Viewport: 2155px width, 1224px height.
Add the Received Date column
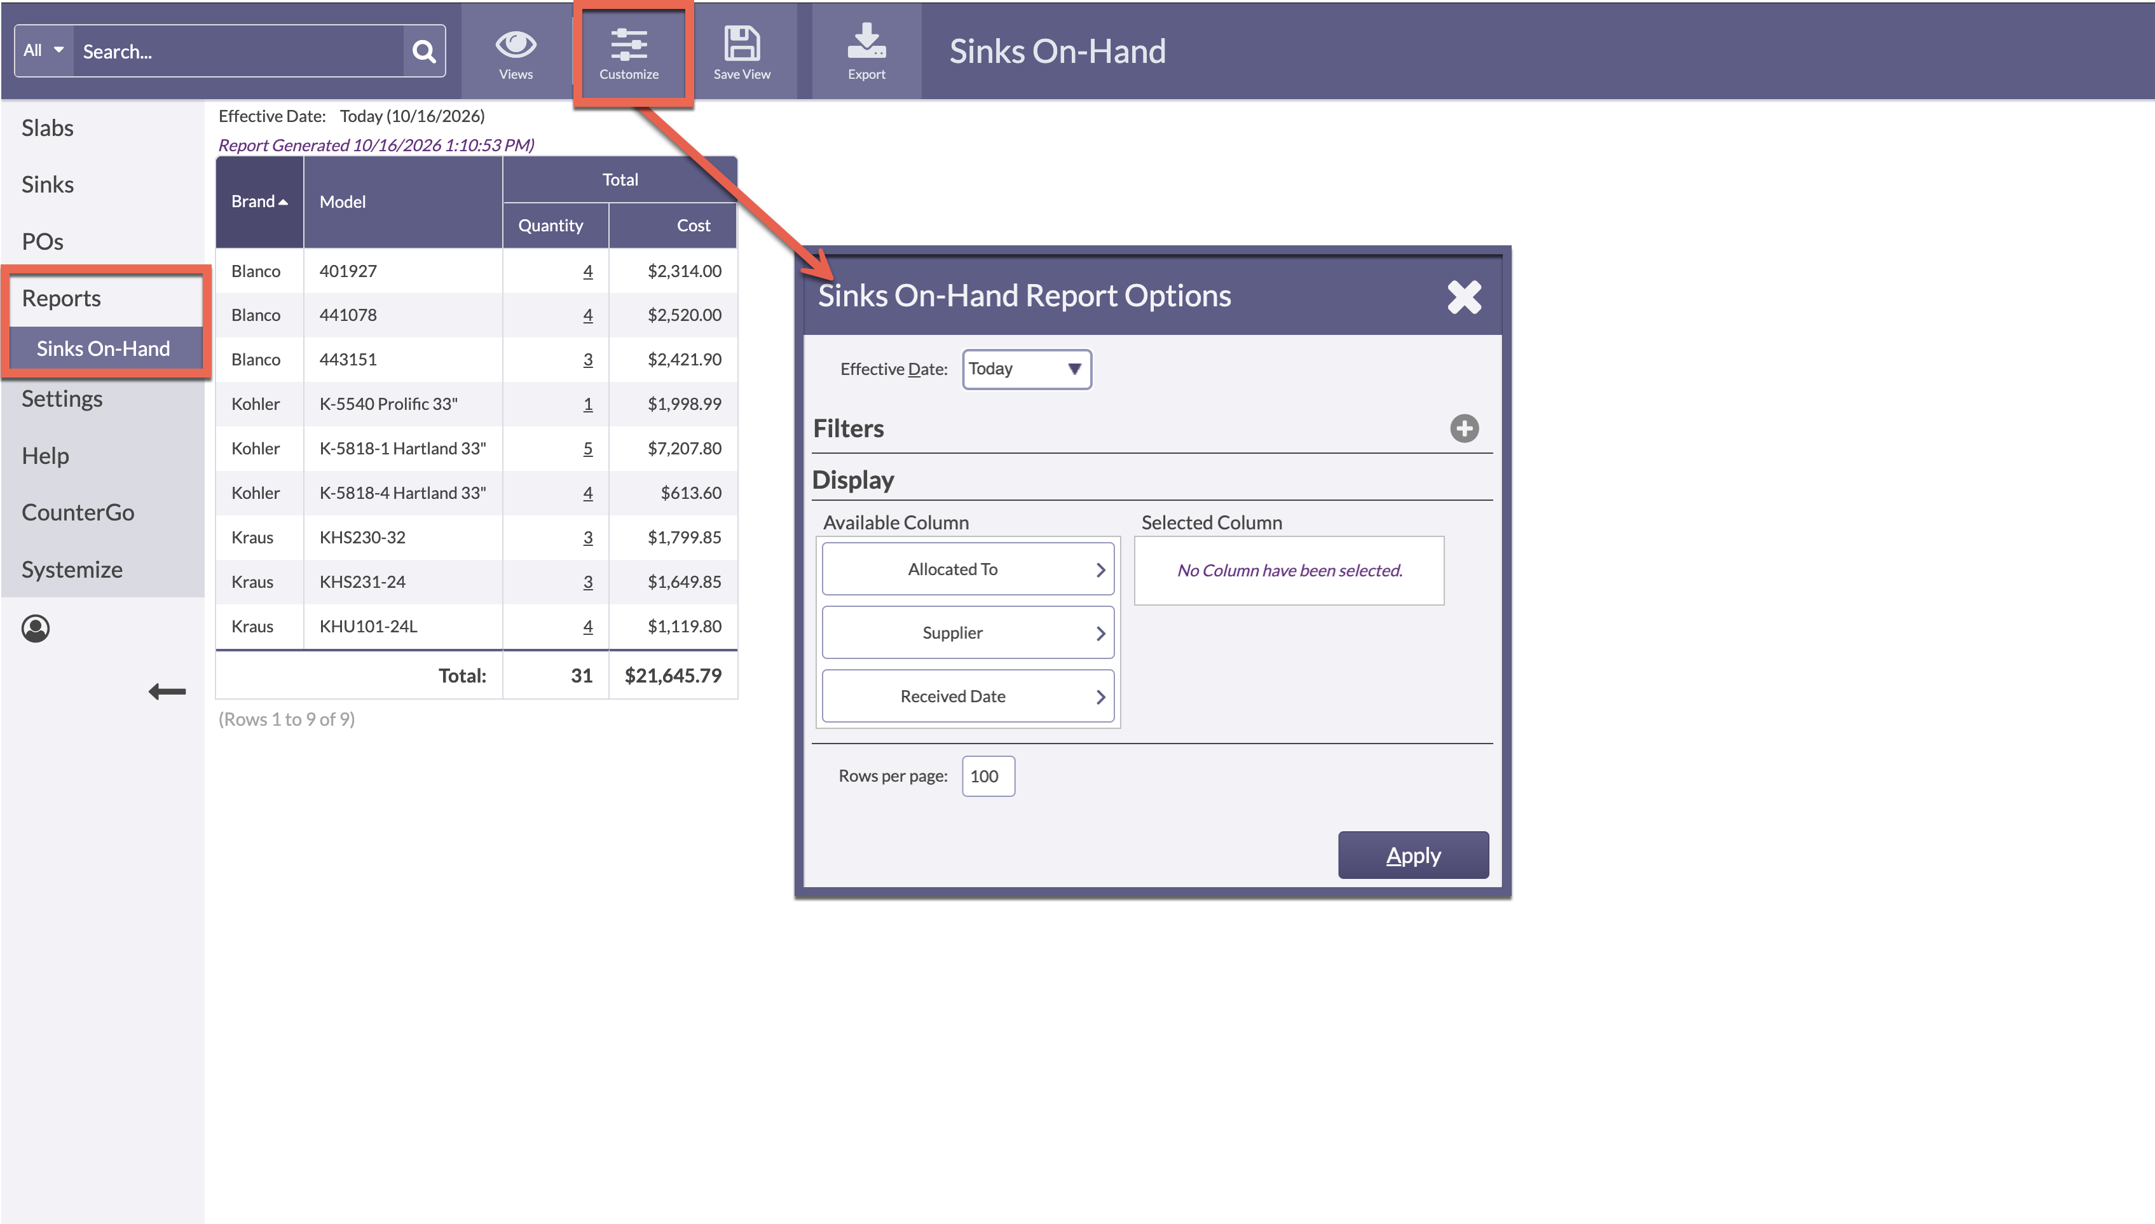[x=968, y=696]
